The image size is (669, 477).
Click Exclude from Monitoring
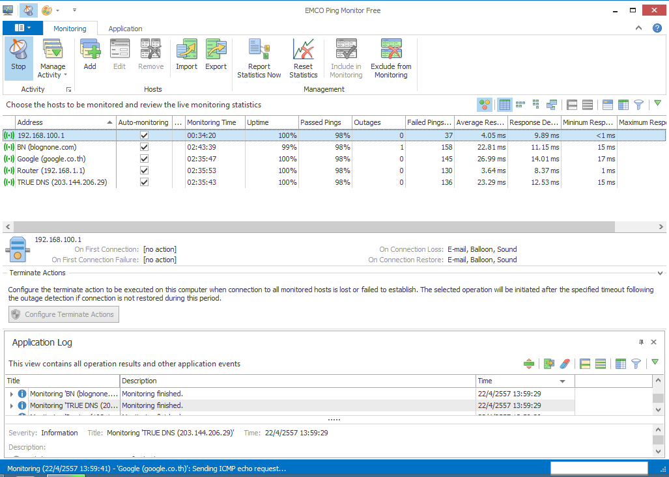tap(391, 59)
